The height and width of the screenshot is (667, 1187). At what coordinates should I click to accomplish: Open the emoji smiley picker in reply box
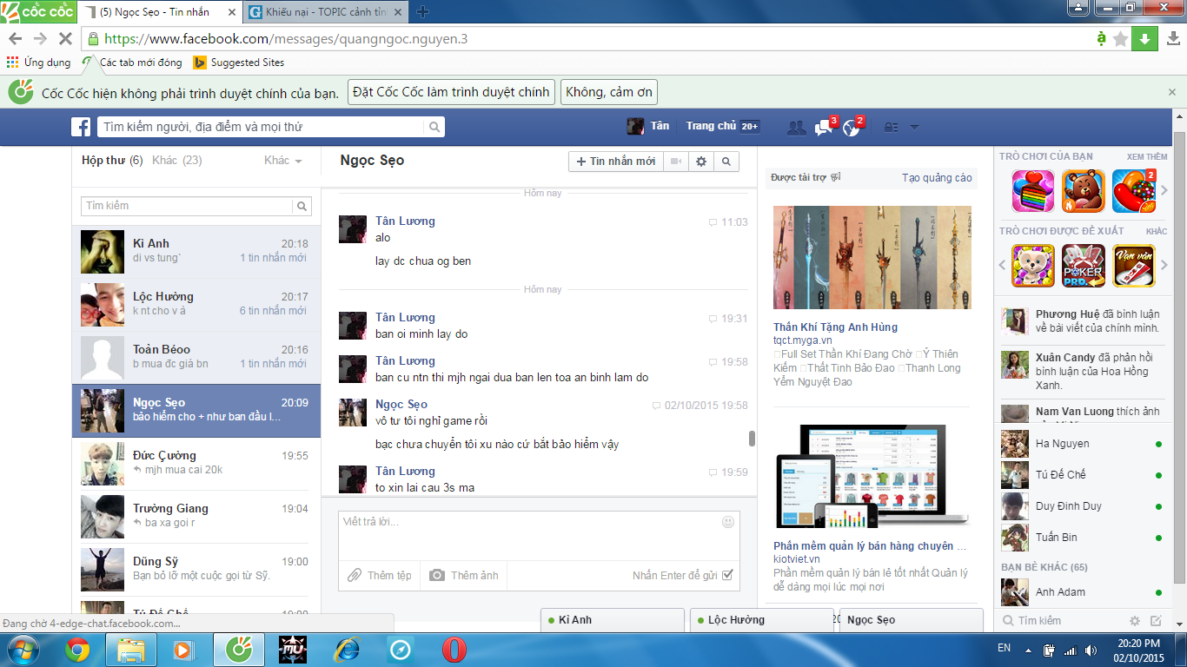click(727, 522)
